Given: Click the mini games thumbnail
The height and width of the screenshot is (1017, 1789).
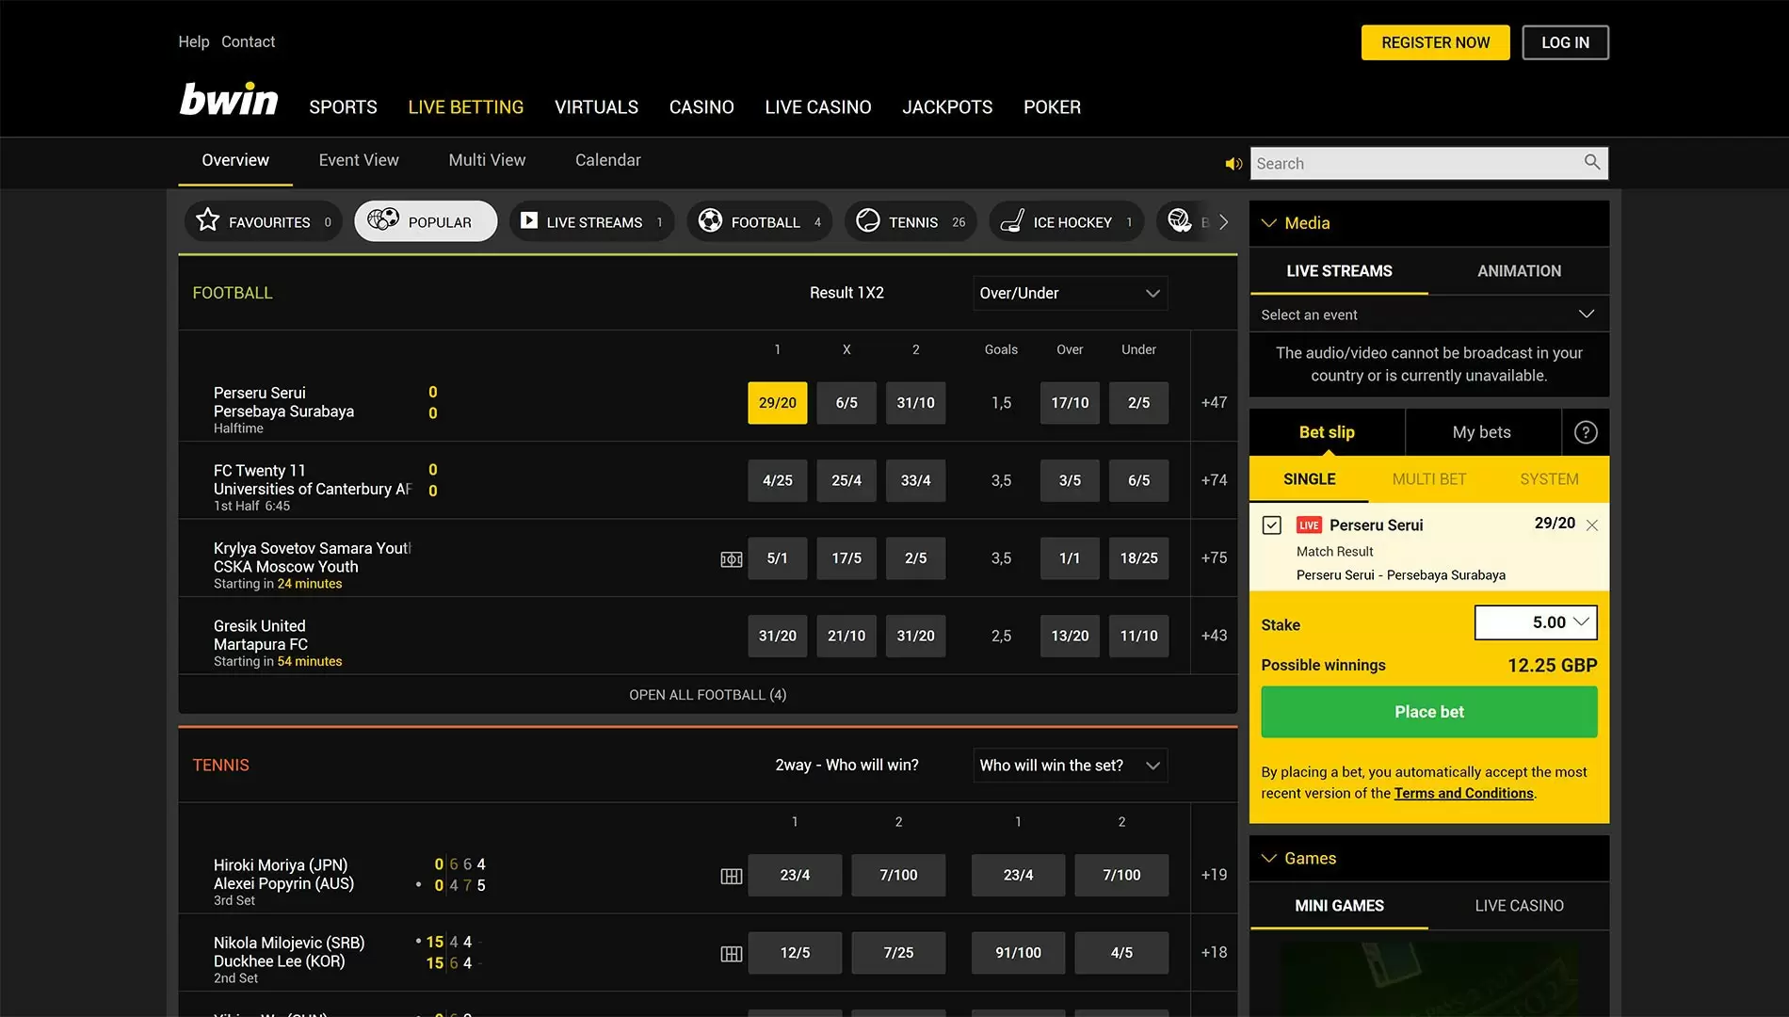Looking at the screenshot, I should (1428, 979).
